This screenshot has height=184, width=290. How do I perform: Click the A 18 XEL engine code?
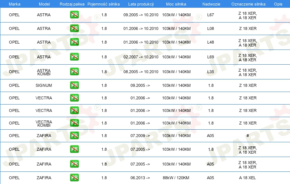(247, 178)
